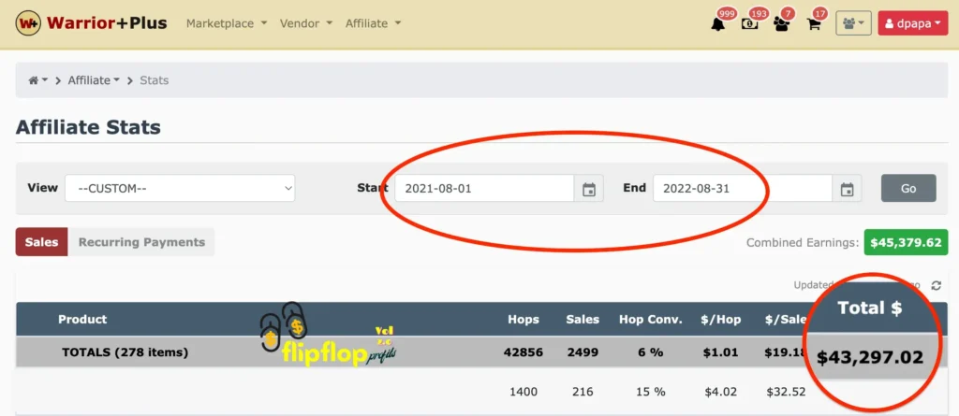The height and width of the screenshot is (416, 959).
Task: Switch to the Recurring Payments tab
Action: coord(141,242)
